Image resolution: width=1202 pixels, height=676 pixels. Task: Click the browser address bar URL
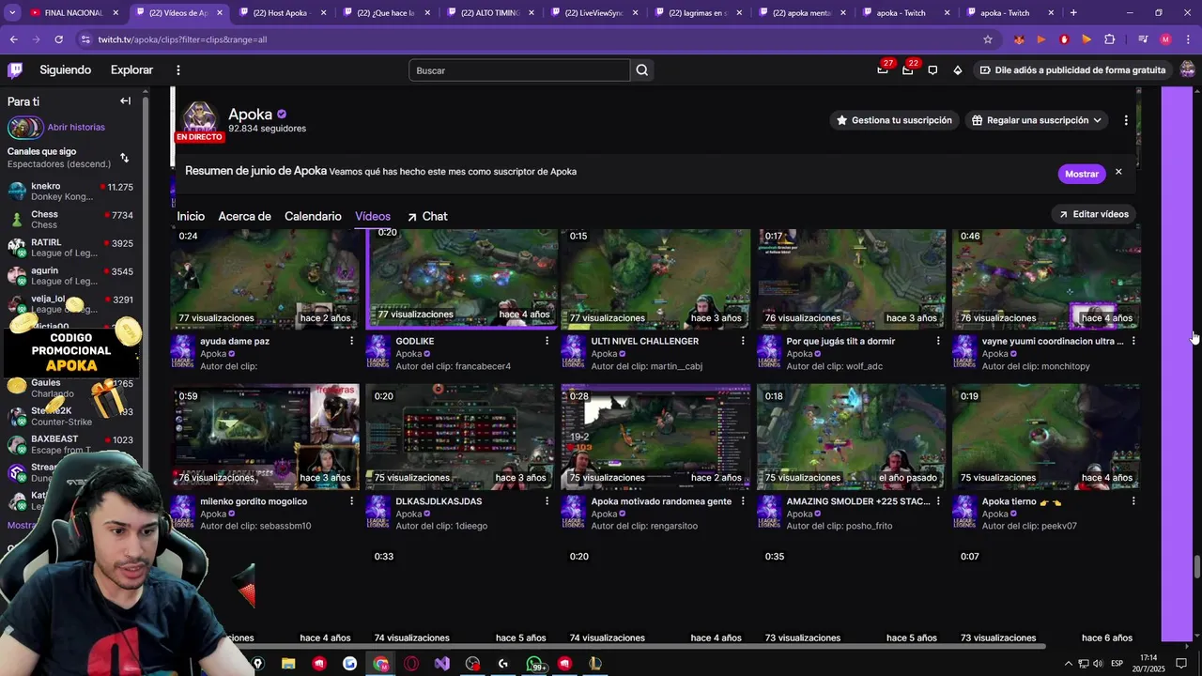tap(182, 39)
